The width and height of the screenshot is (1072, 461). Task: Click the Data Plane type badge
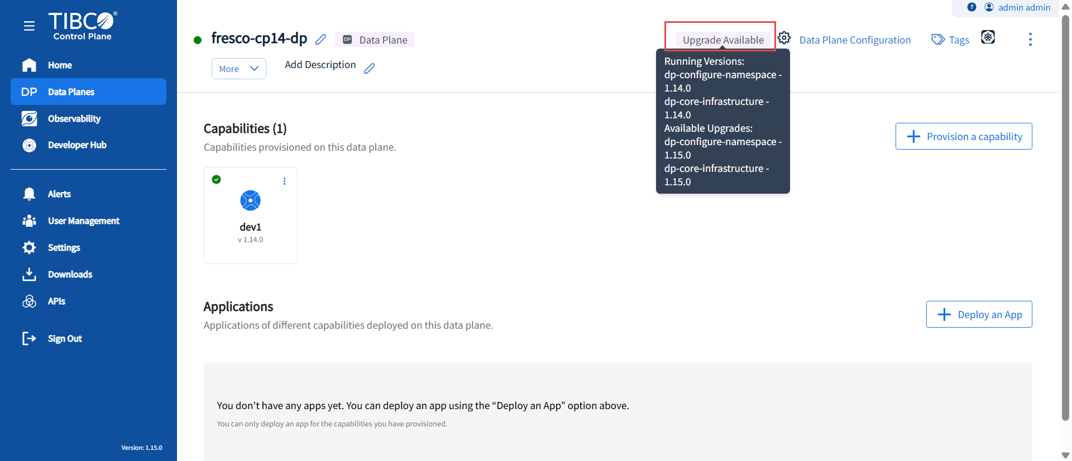click(x=375, y=40)
